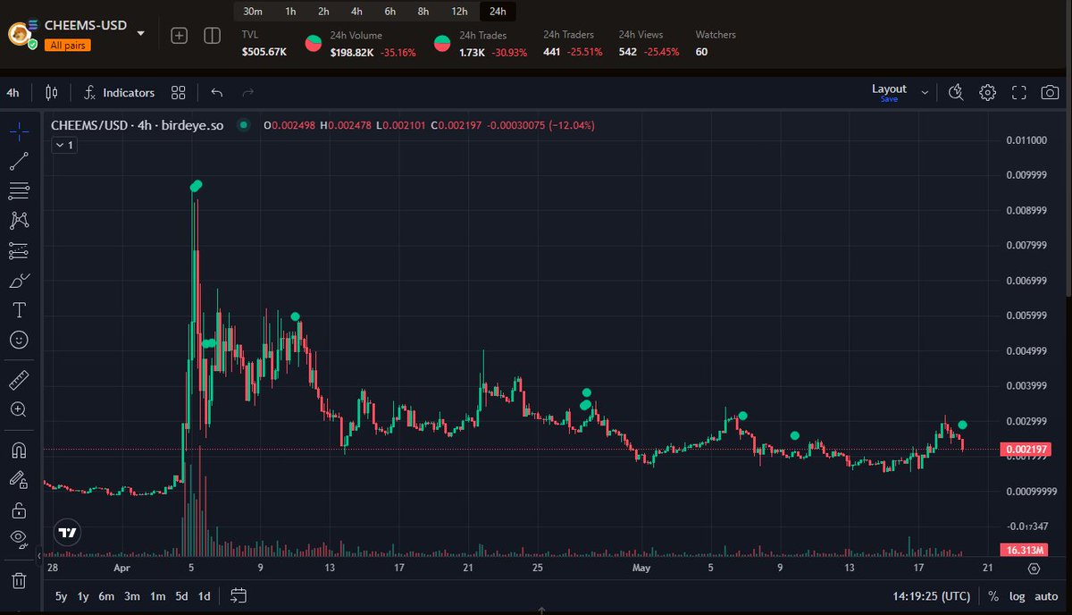Collapse the indicator legend toggle
Image resolution: width=1072 pixels, height=615 pixels.
[x=64, y=144]
